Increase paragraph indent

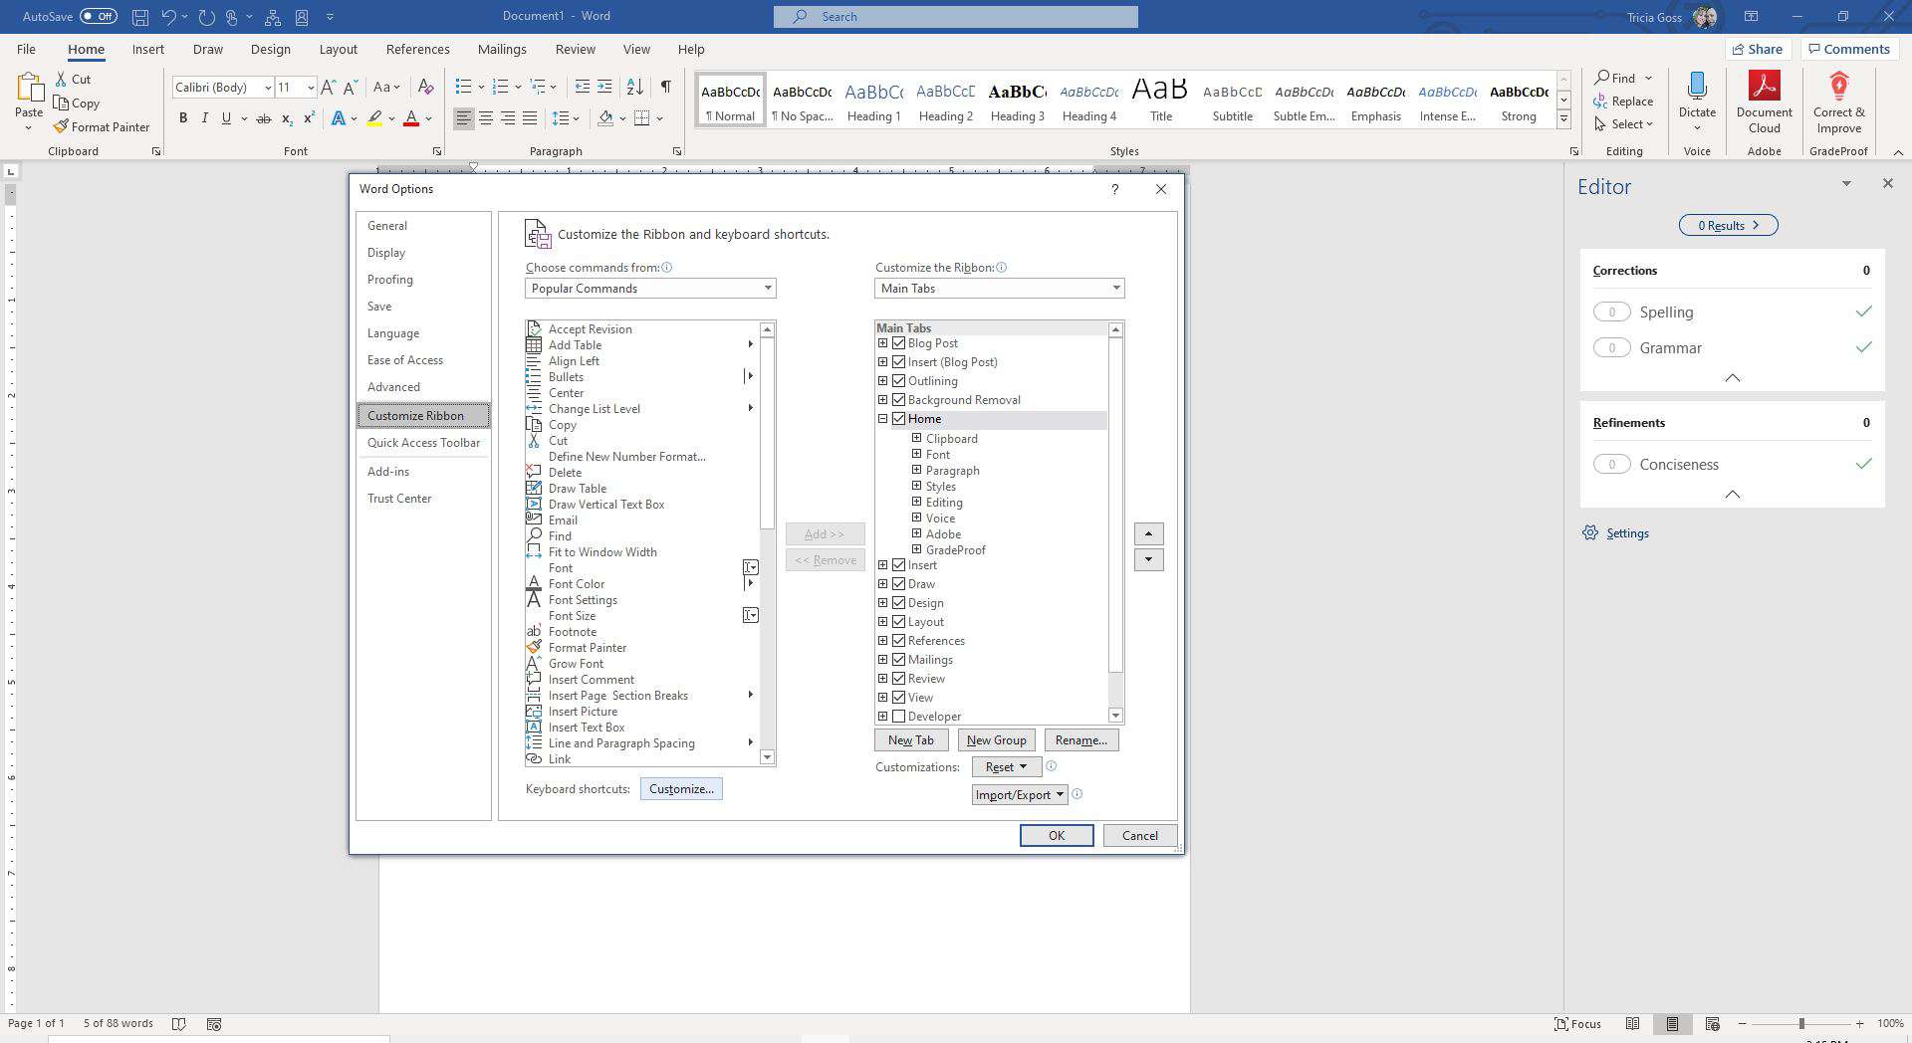tap(604, 87)
